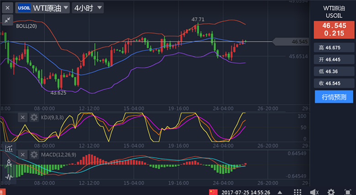This screenshot has width=356, height=195.
Task: Select the compass drawing tool icon
Action: tap(8, 163)
